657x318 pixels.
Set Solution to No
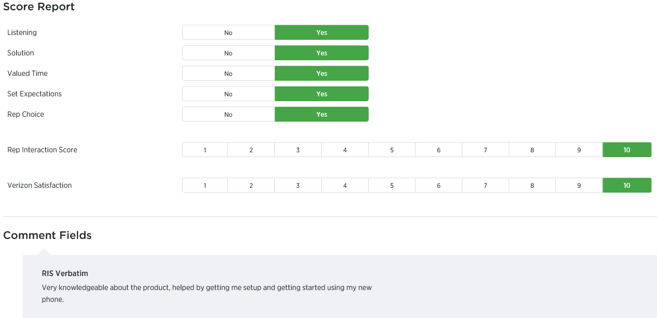229,53
